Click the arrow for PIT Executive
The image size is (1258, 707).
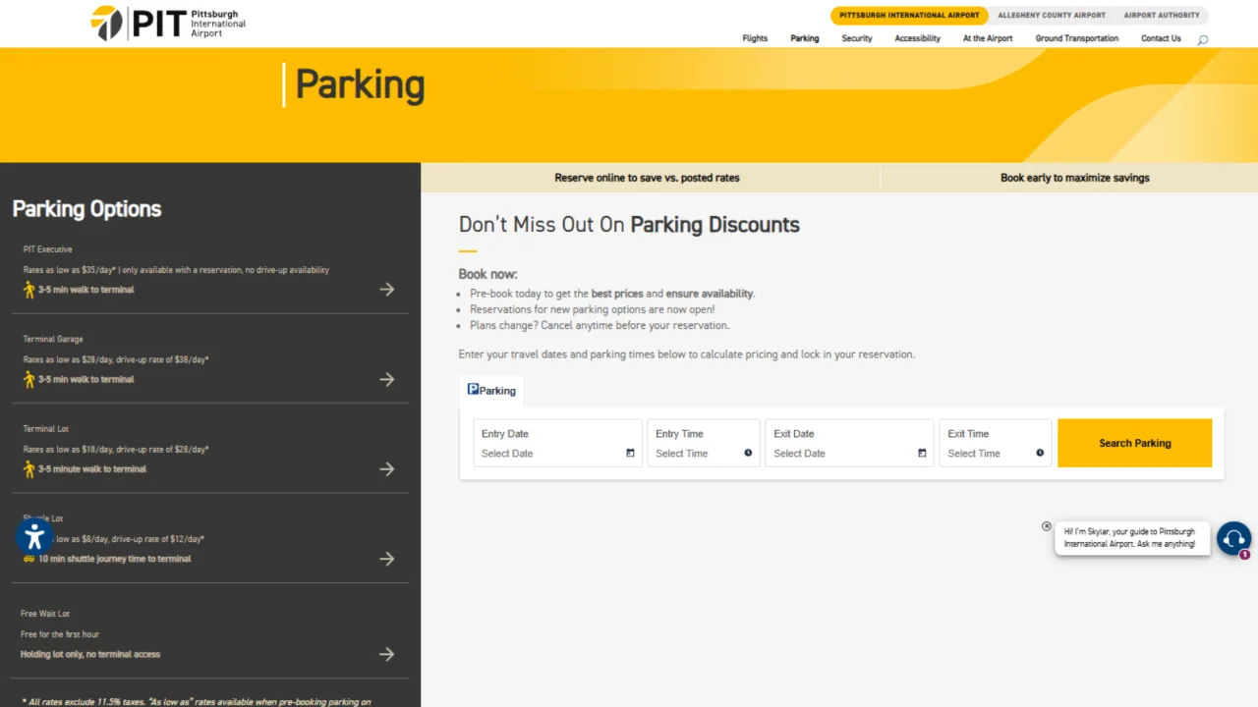click(387, 290)
